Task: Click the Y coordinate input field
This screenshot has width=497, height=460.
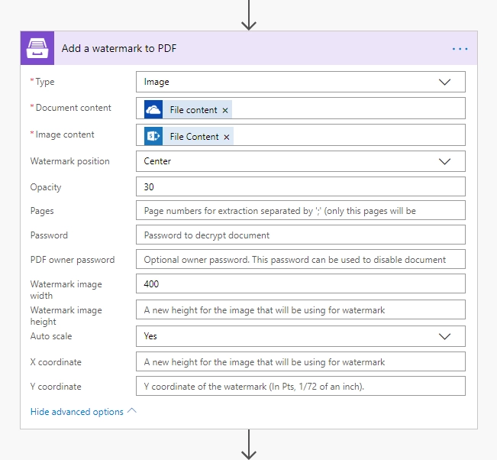Action: coord(301,386)
